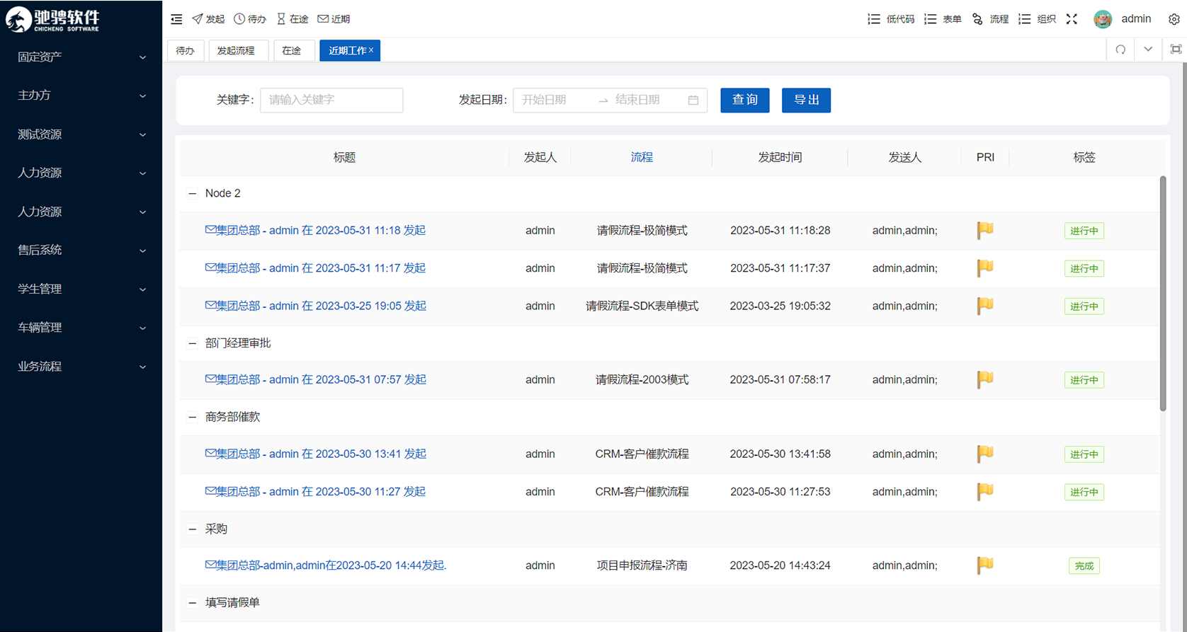Viewport: 1187px width, 632px height.
Task: Expand 测试资源 sidebar menu
Action: click(81, 134)
